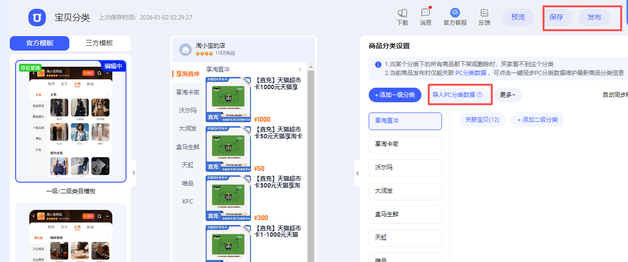The image size is (628, 262).
Task: Click the + 添加一级分类 button
Action: pyautogui.click(x=395, y=95)
